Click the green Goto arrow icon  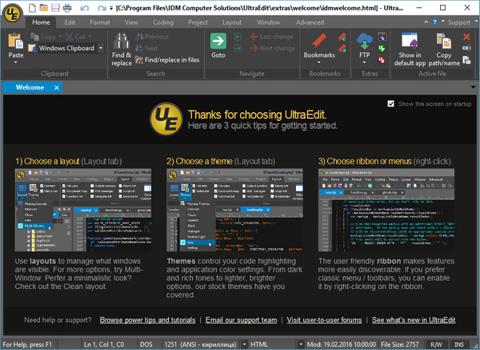coord(218,40)
